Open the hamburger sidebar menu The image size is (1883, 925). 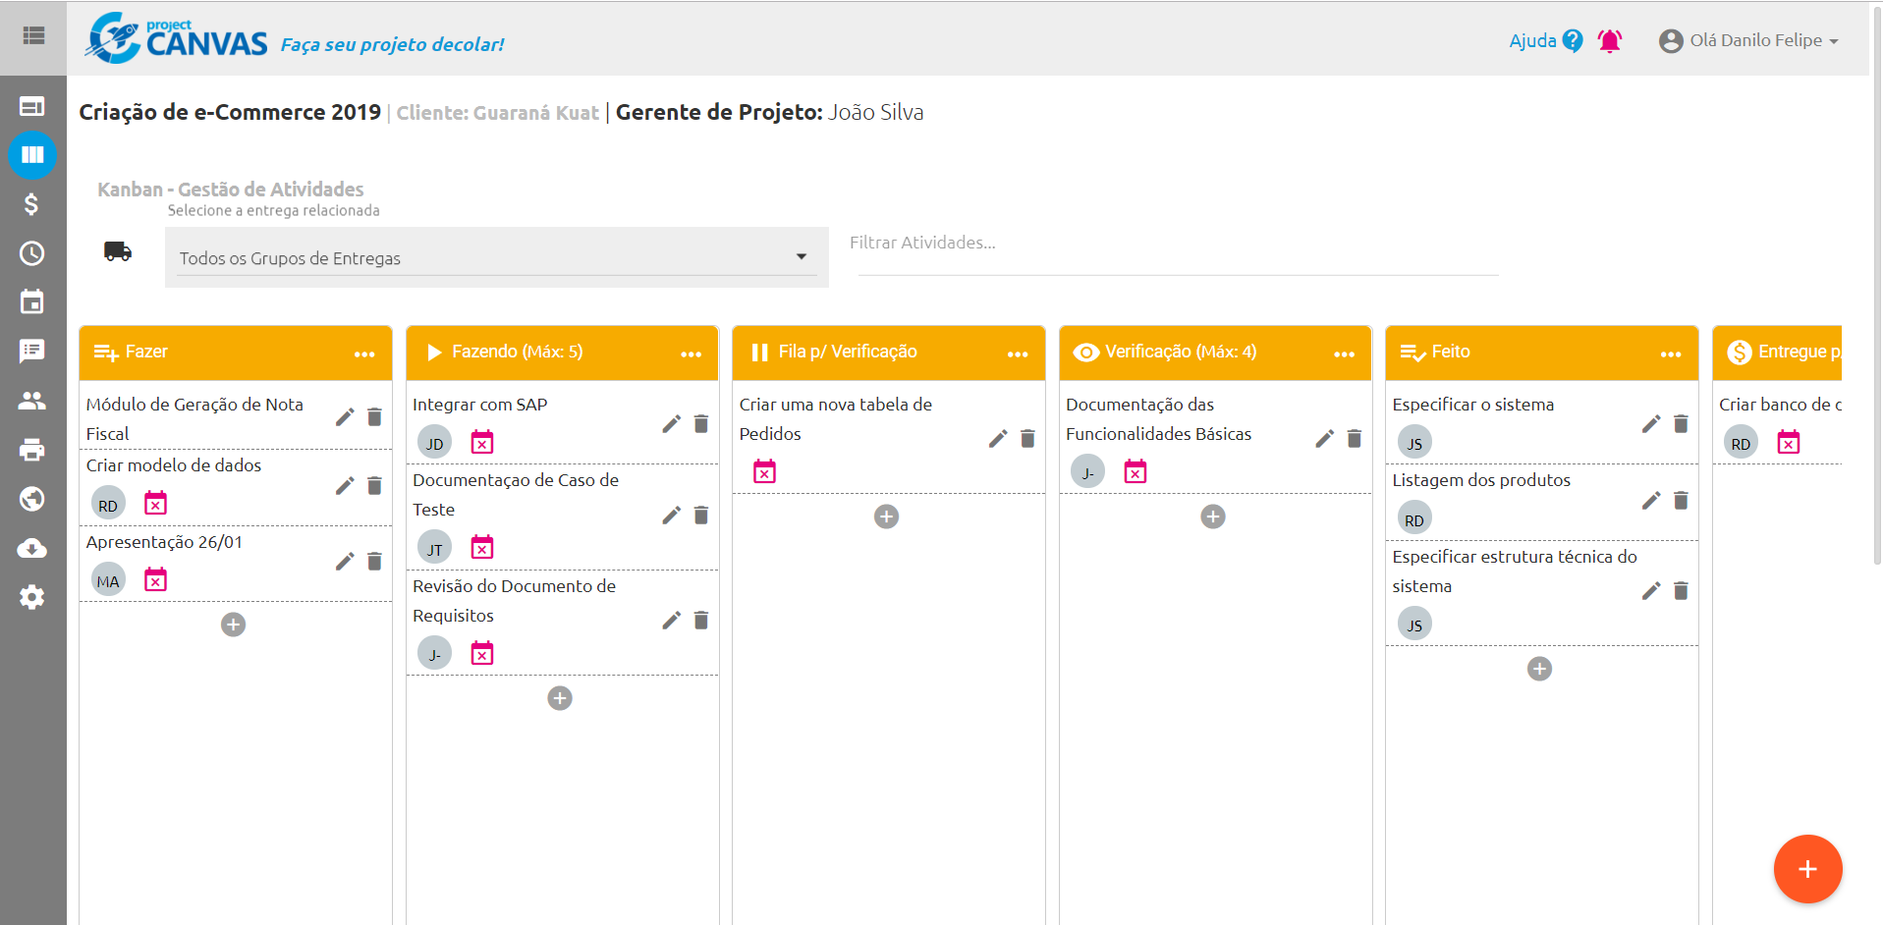point(33,36)
